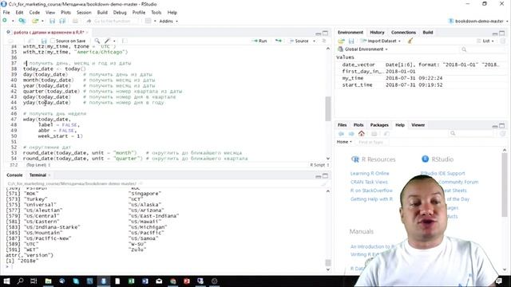Switch environment view with List dropdown

(485, 41)
